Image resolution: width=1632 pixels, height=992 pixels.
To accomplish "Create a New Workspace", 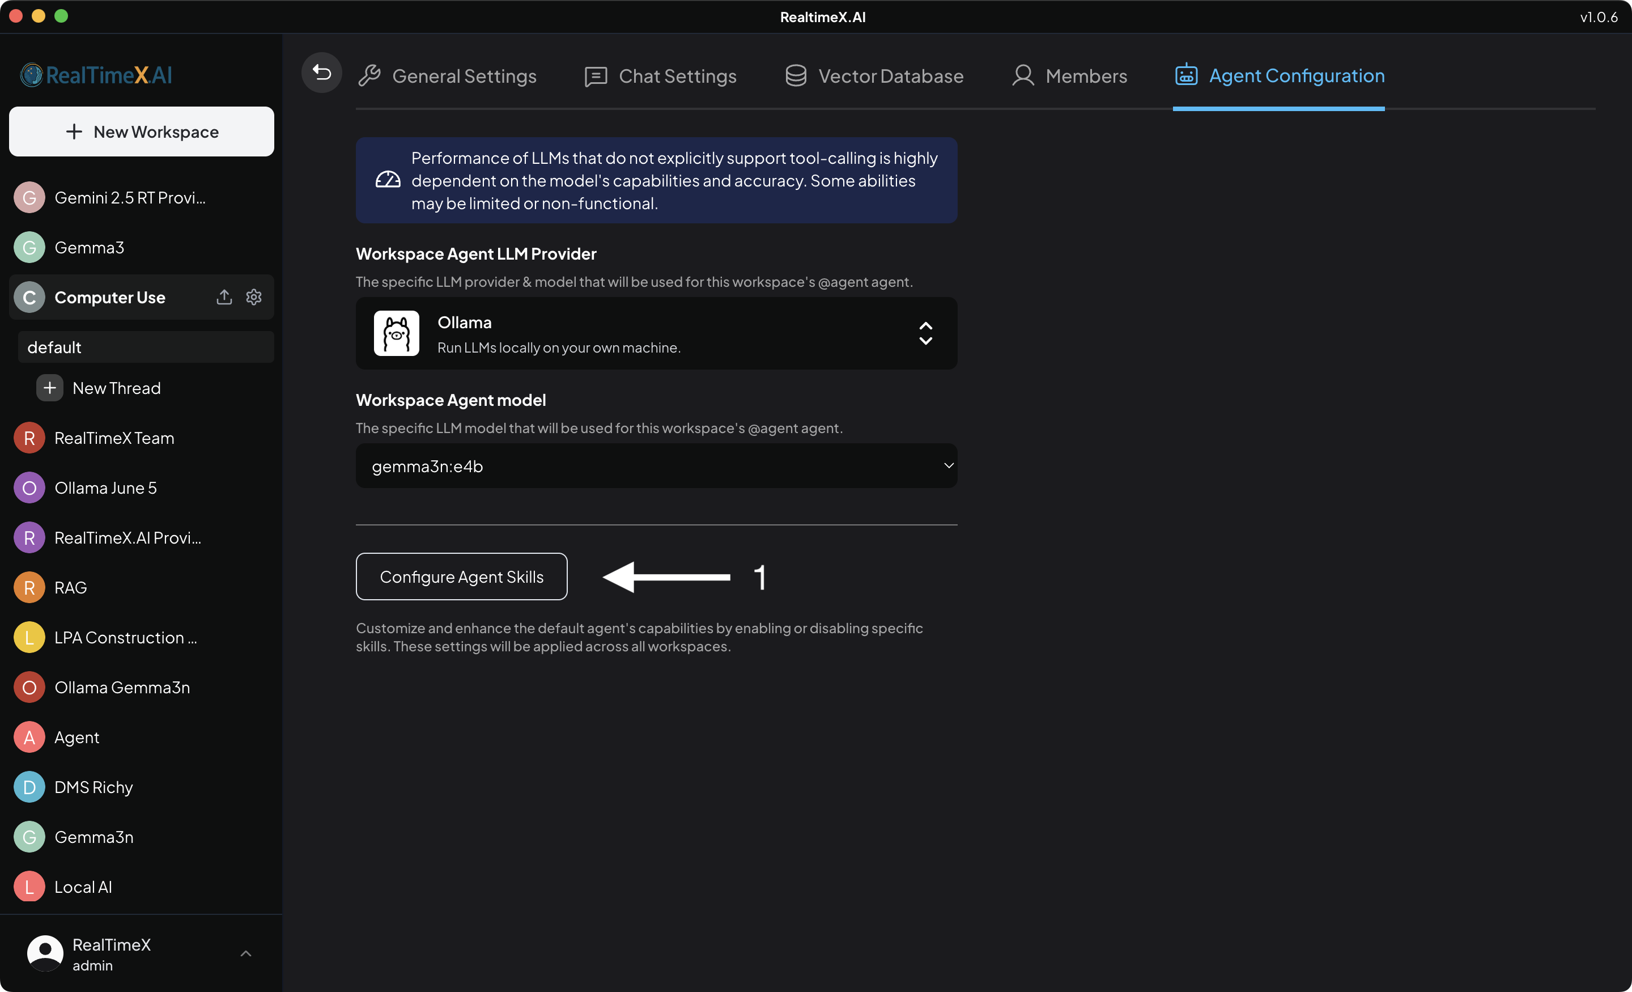I will tap(141, 132).
